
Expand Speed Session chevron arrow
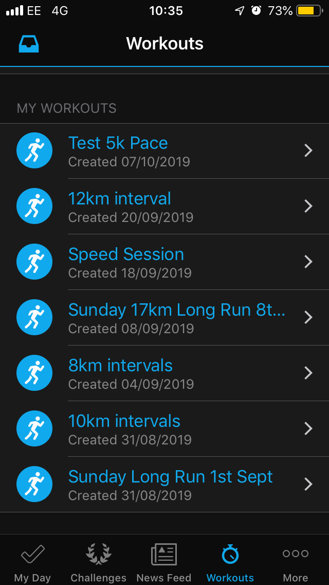coord(308,262)
